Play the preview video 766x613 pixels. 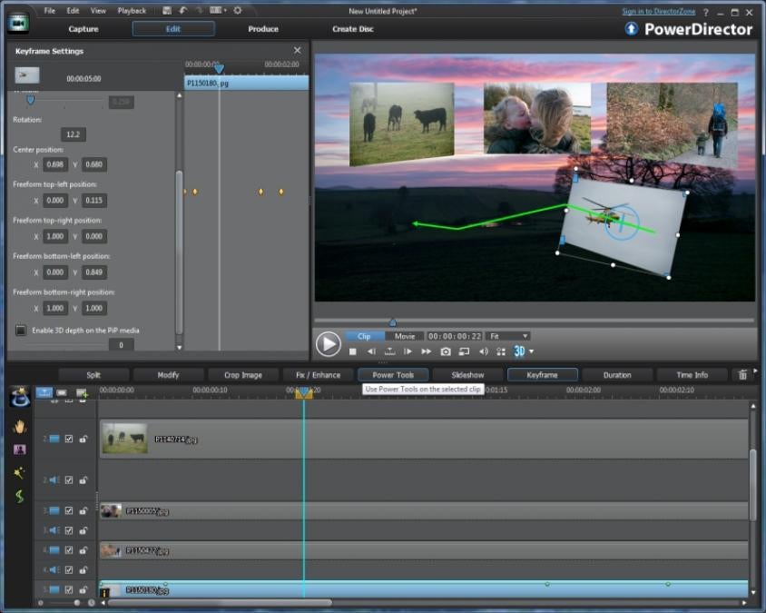tap(328, 343)
